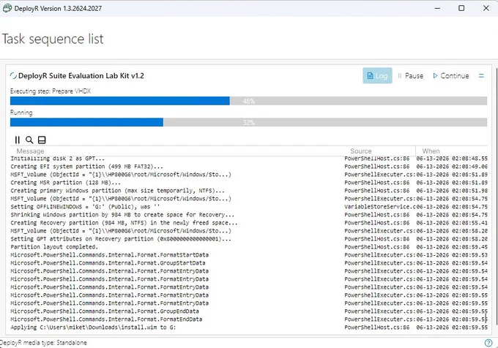Click the Source column header
The image size is (498, 348).
tap(361, 151)
